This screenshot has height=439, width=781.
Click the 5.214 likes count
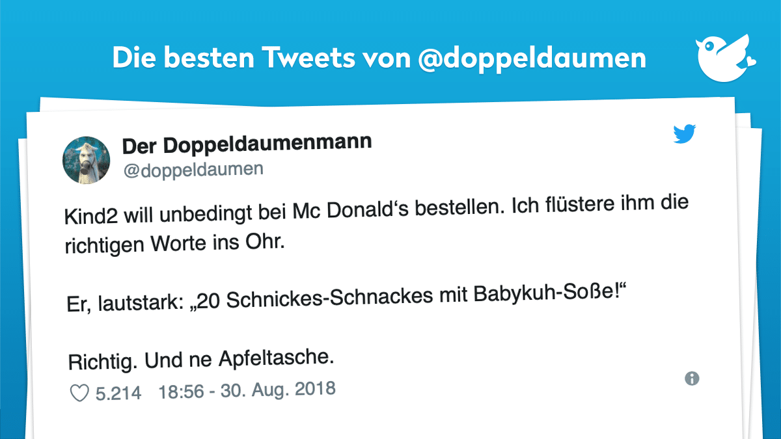118,393
